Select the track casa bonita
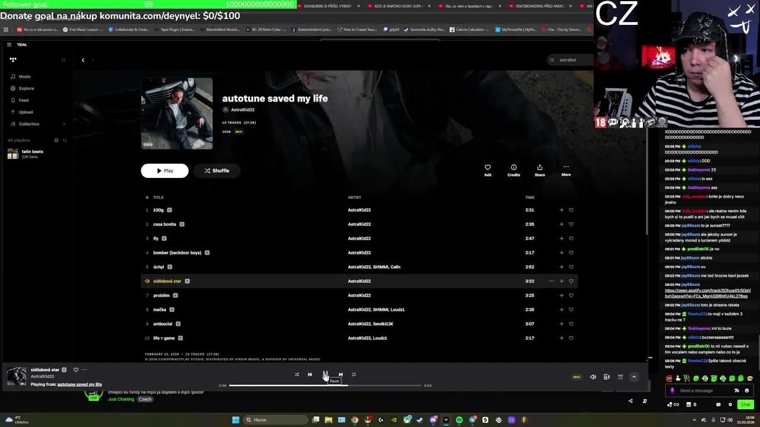Screen dimensions: 760x427 (164, 224)
